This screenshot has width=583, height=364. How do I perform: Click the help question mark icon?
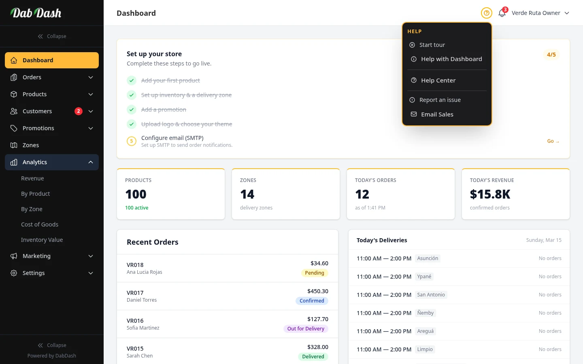coord(486,13)
